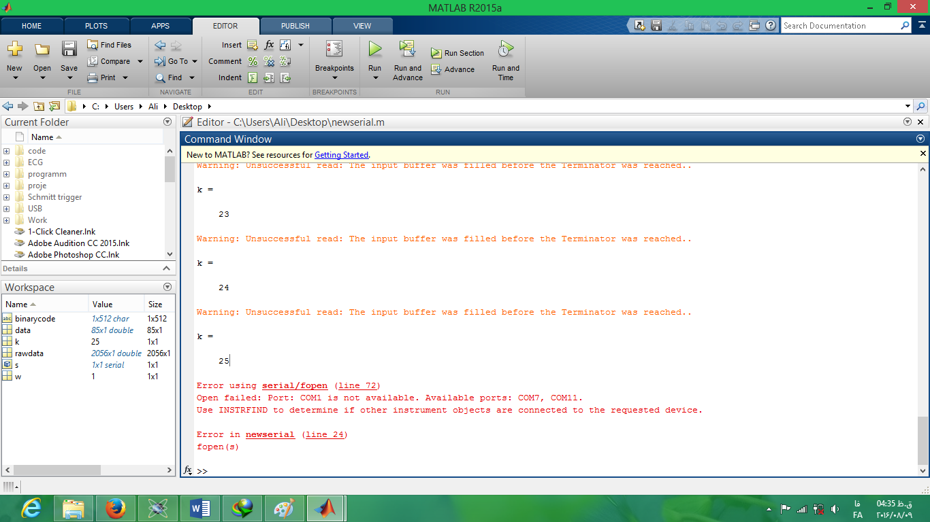Image resolution: width=930 pixels, height=522 pixels.
Task: Click the newserial error link
Action: point(270,435)
